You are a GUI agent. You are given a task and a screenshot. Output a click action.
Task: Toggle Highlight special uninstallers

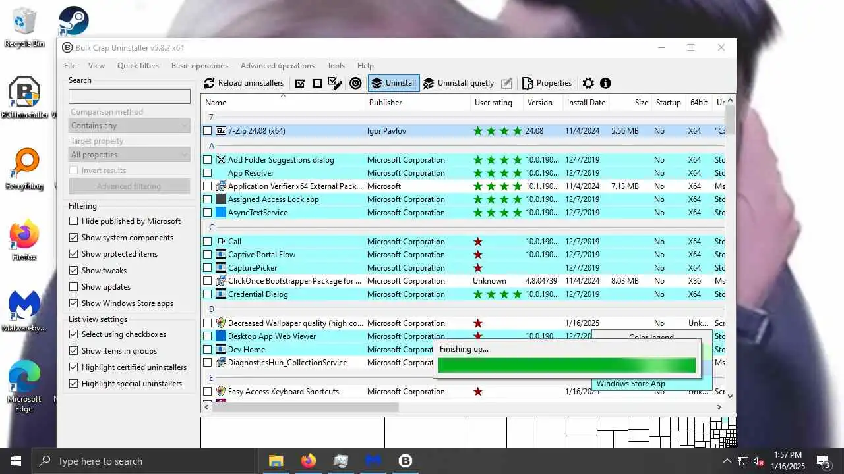pyautogui.click(x=74, y=384)
